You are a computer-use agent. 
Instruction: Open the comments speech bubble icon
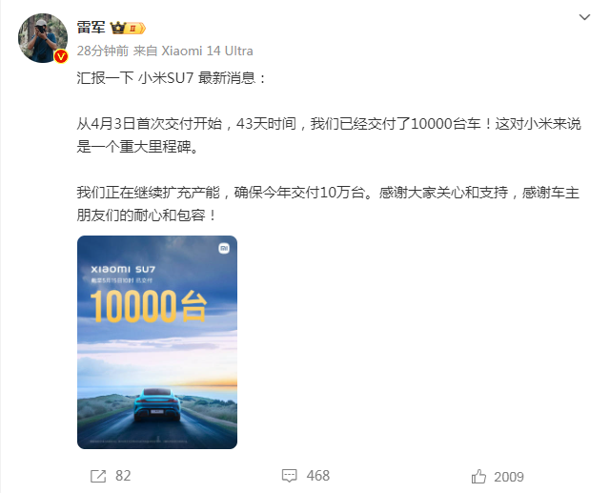(289, 476)
